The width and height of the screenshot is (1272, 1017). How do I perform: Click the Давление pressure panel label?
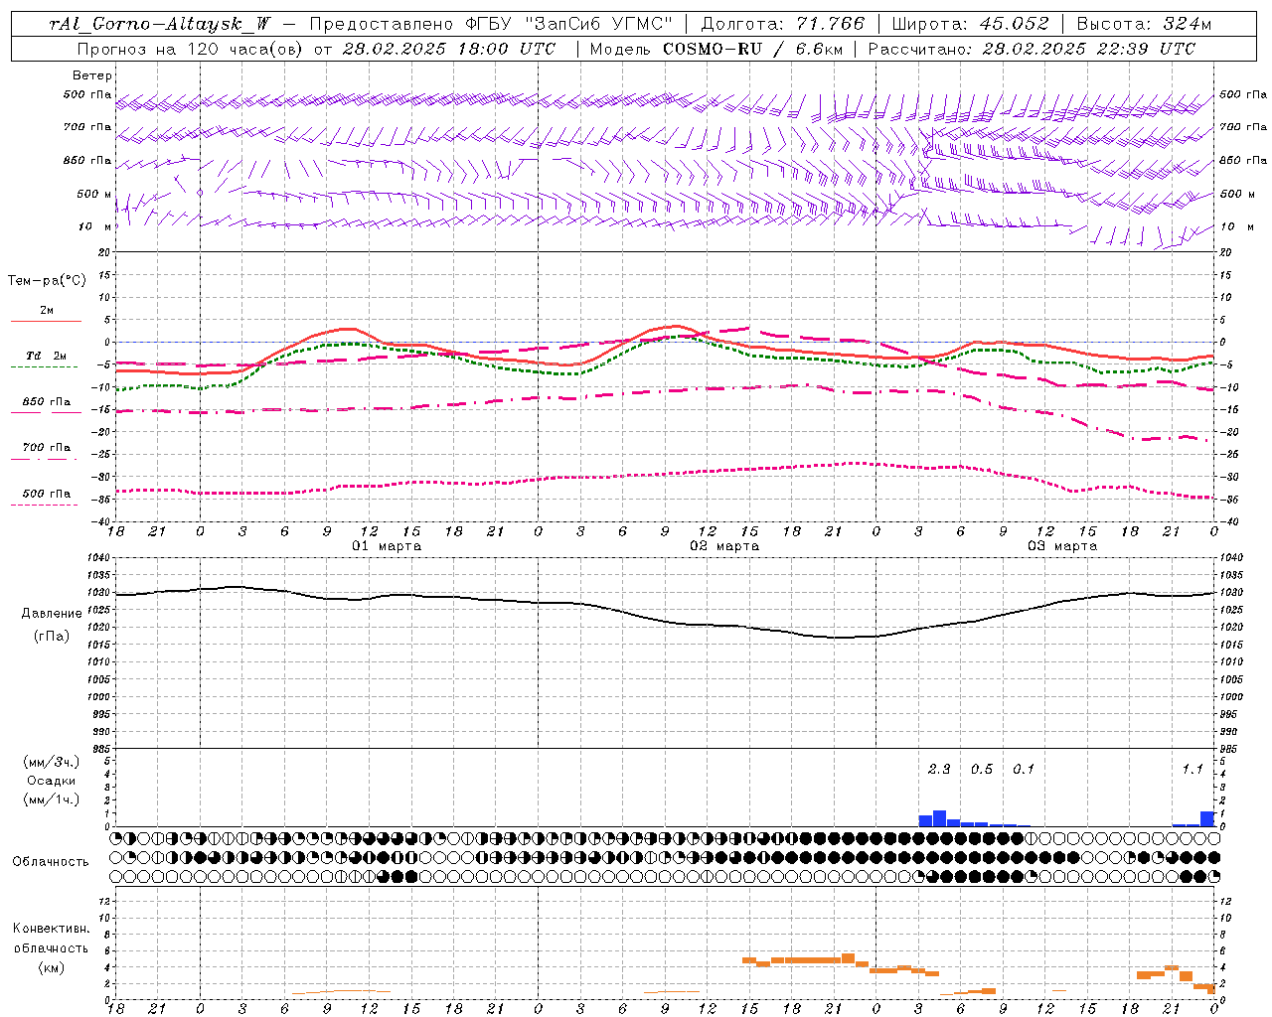tap(52, 614)
